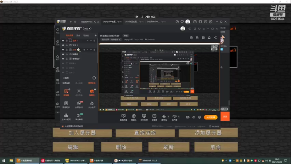Toggle preview eye icon in bottom toolbar
This screenshot has height=164, width=291.
194,117
